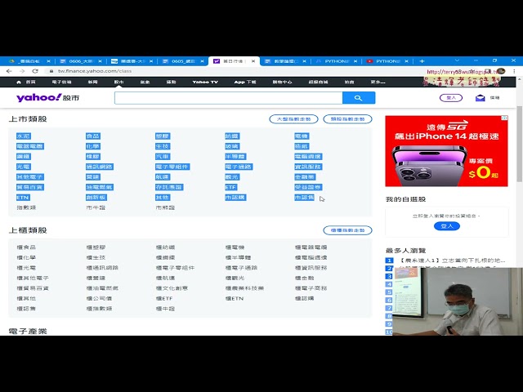Switch to the 0606 document tab
Screen dimensions: 523x392
(x=81, y=61)
